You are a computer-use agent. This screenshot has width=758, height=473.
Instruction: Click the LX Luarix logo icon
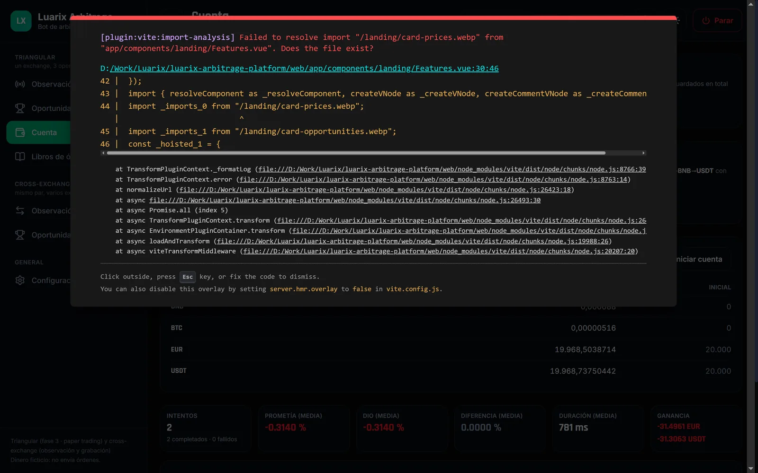point(21,21)
